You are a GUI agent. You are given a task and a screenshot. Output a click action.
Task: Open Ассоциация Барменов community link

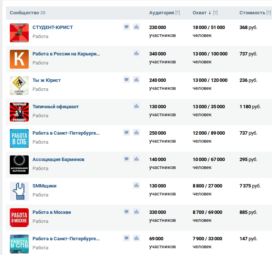coord(58,159)
